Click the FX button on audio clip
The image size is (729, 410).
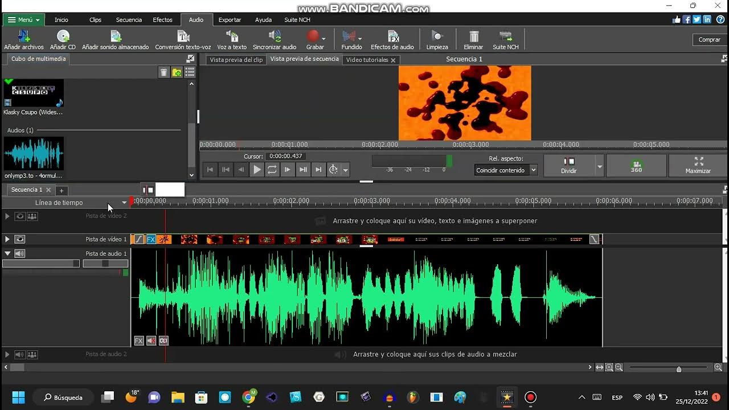(x=139, y=341)
